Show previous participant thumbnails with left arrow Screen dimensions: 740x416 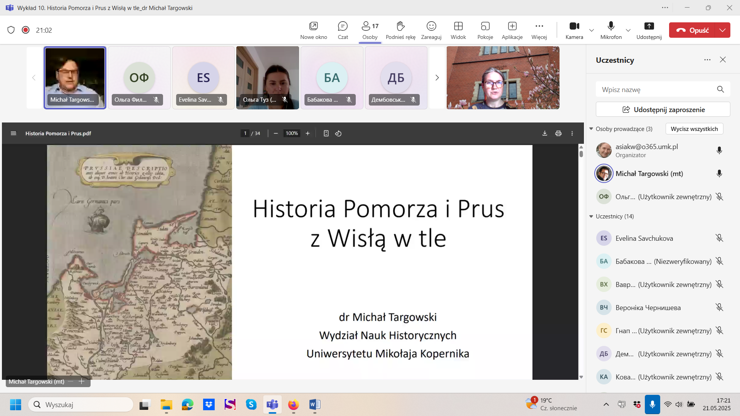click(34, 78)
